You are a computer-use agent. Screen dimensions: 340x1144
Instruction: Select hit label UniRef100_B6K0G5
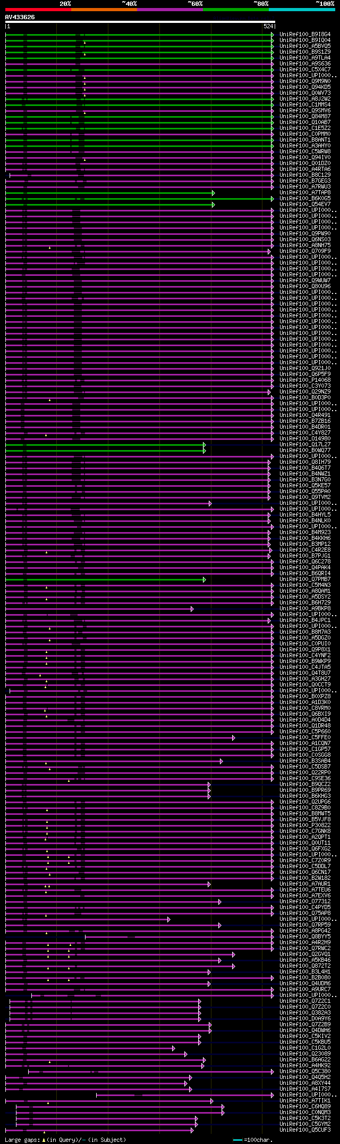coord(305,198)
